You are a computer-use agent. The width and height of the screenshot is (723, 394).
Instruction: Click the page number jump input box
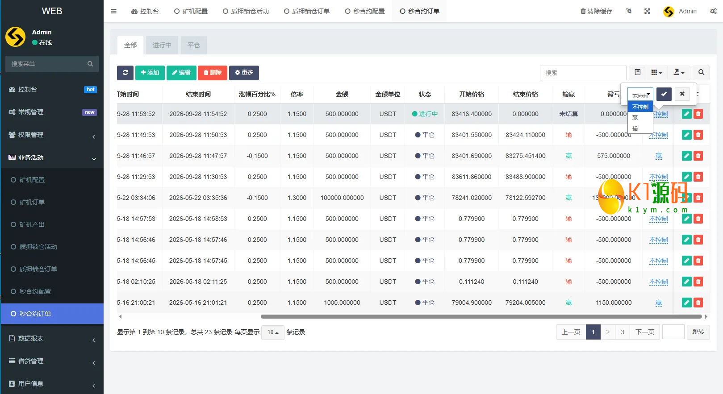673,332
